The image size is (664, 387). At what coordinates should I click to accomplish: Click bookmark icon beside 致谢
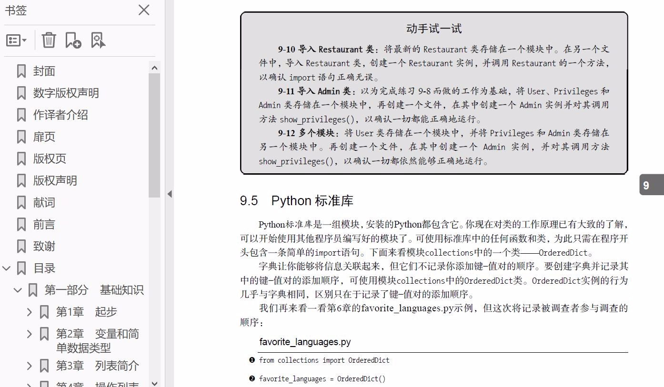click(21, 247)
